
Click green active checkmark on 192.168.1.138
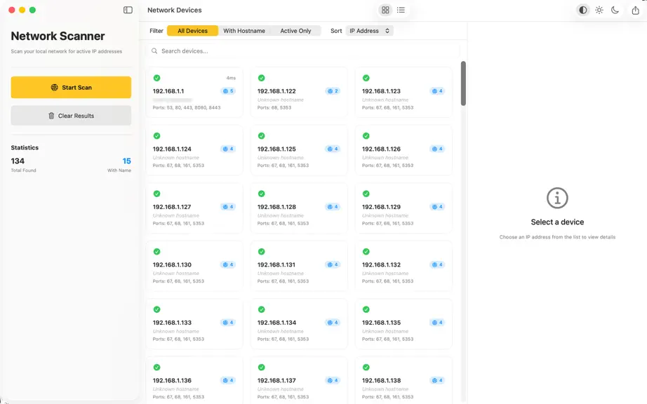point(366,368)
